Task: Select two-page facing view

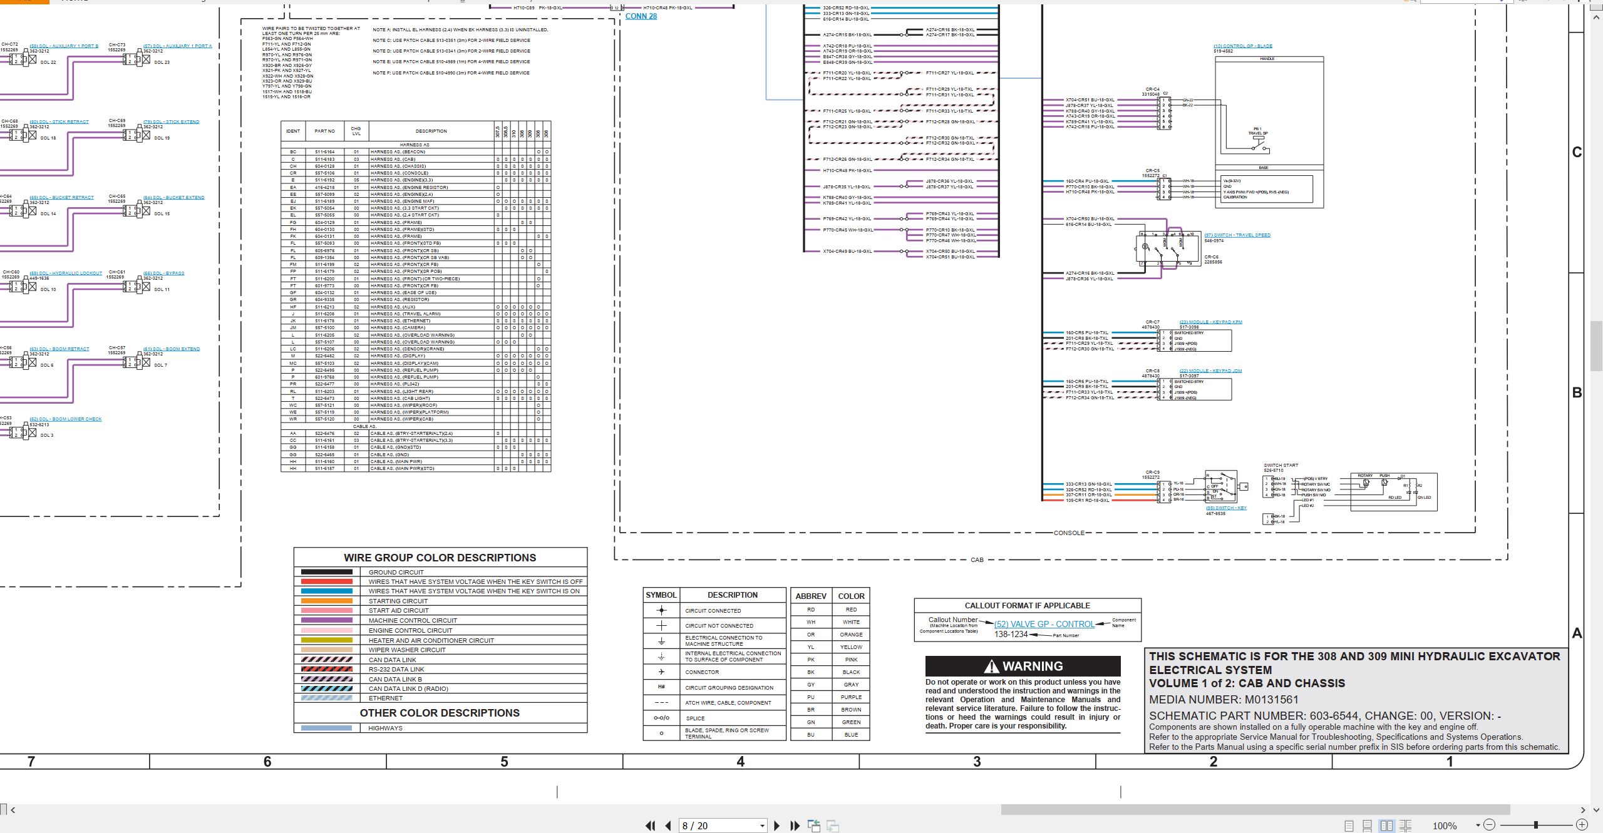Action: (x=1386, y=825)
